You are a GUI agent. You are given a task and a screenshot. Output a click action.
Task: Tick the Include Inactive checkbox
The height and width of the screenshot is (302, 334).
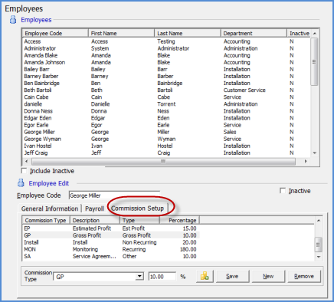[25, 171]
